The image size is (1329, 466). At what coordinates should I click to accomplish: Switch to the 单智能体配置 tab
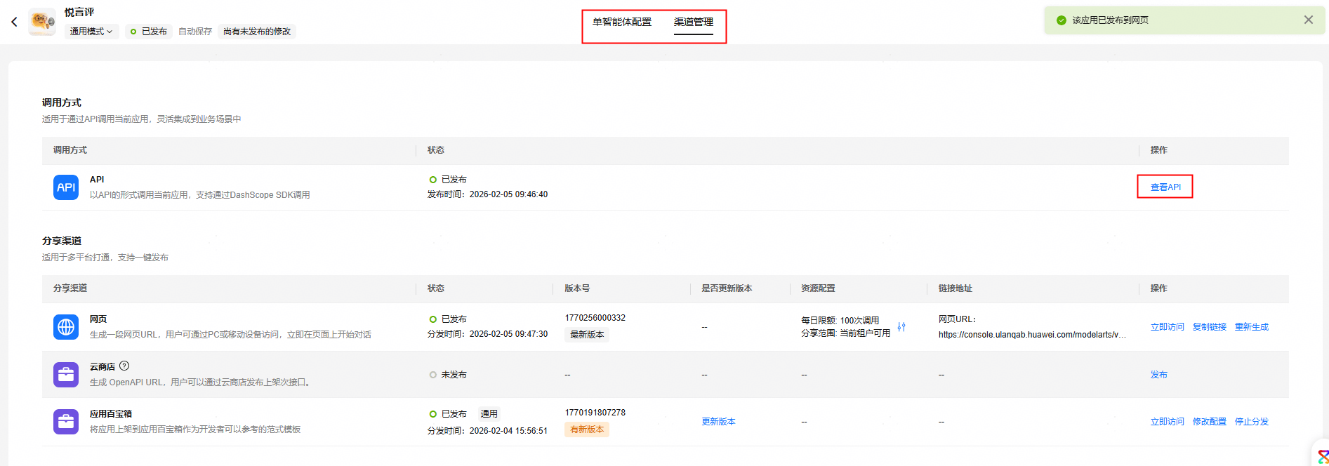[x=622, y=22]
